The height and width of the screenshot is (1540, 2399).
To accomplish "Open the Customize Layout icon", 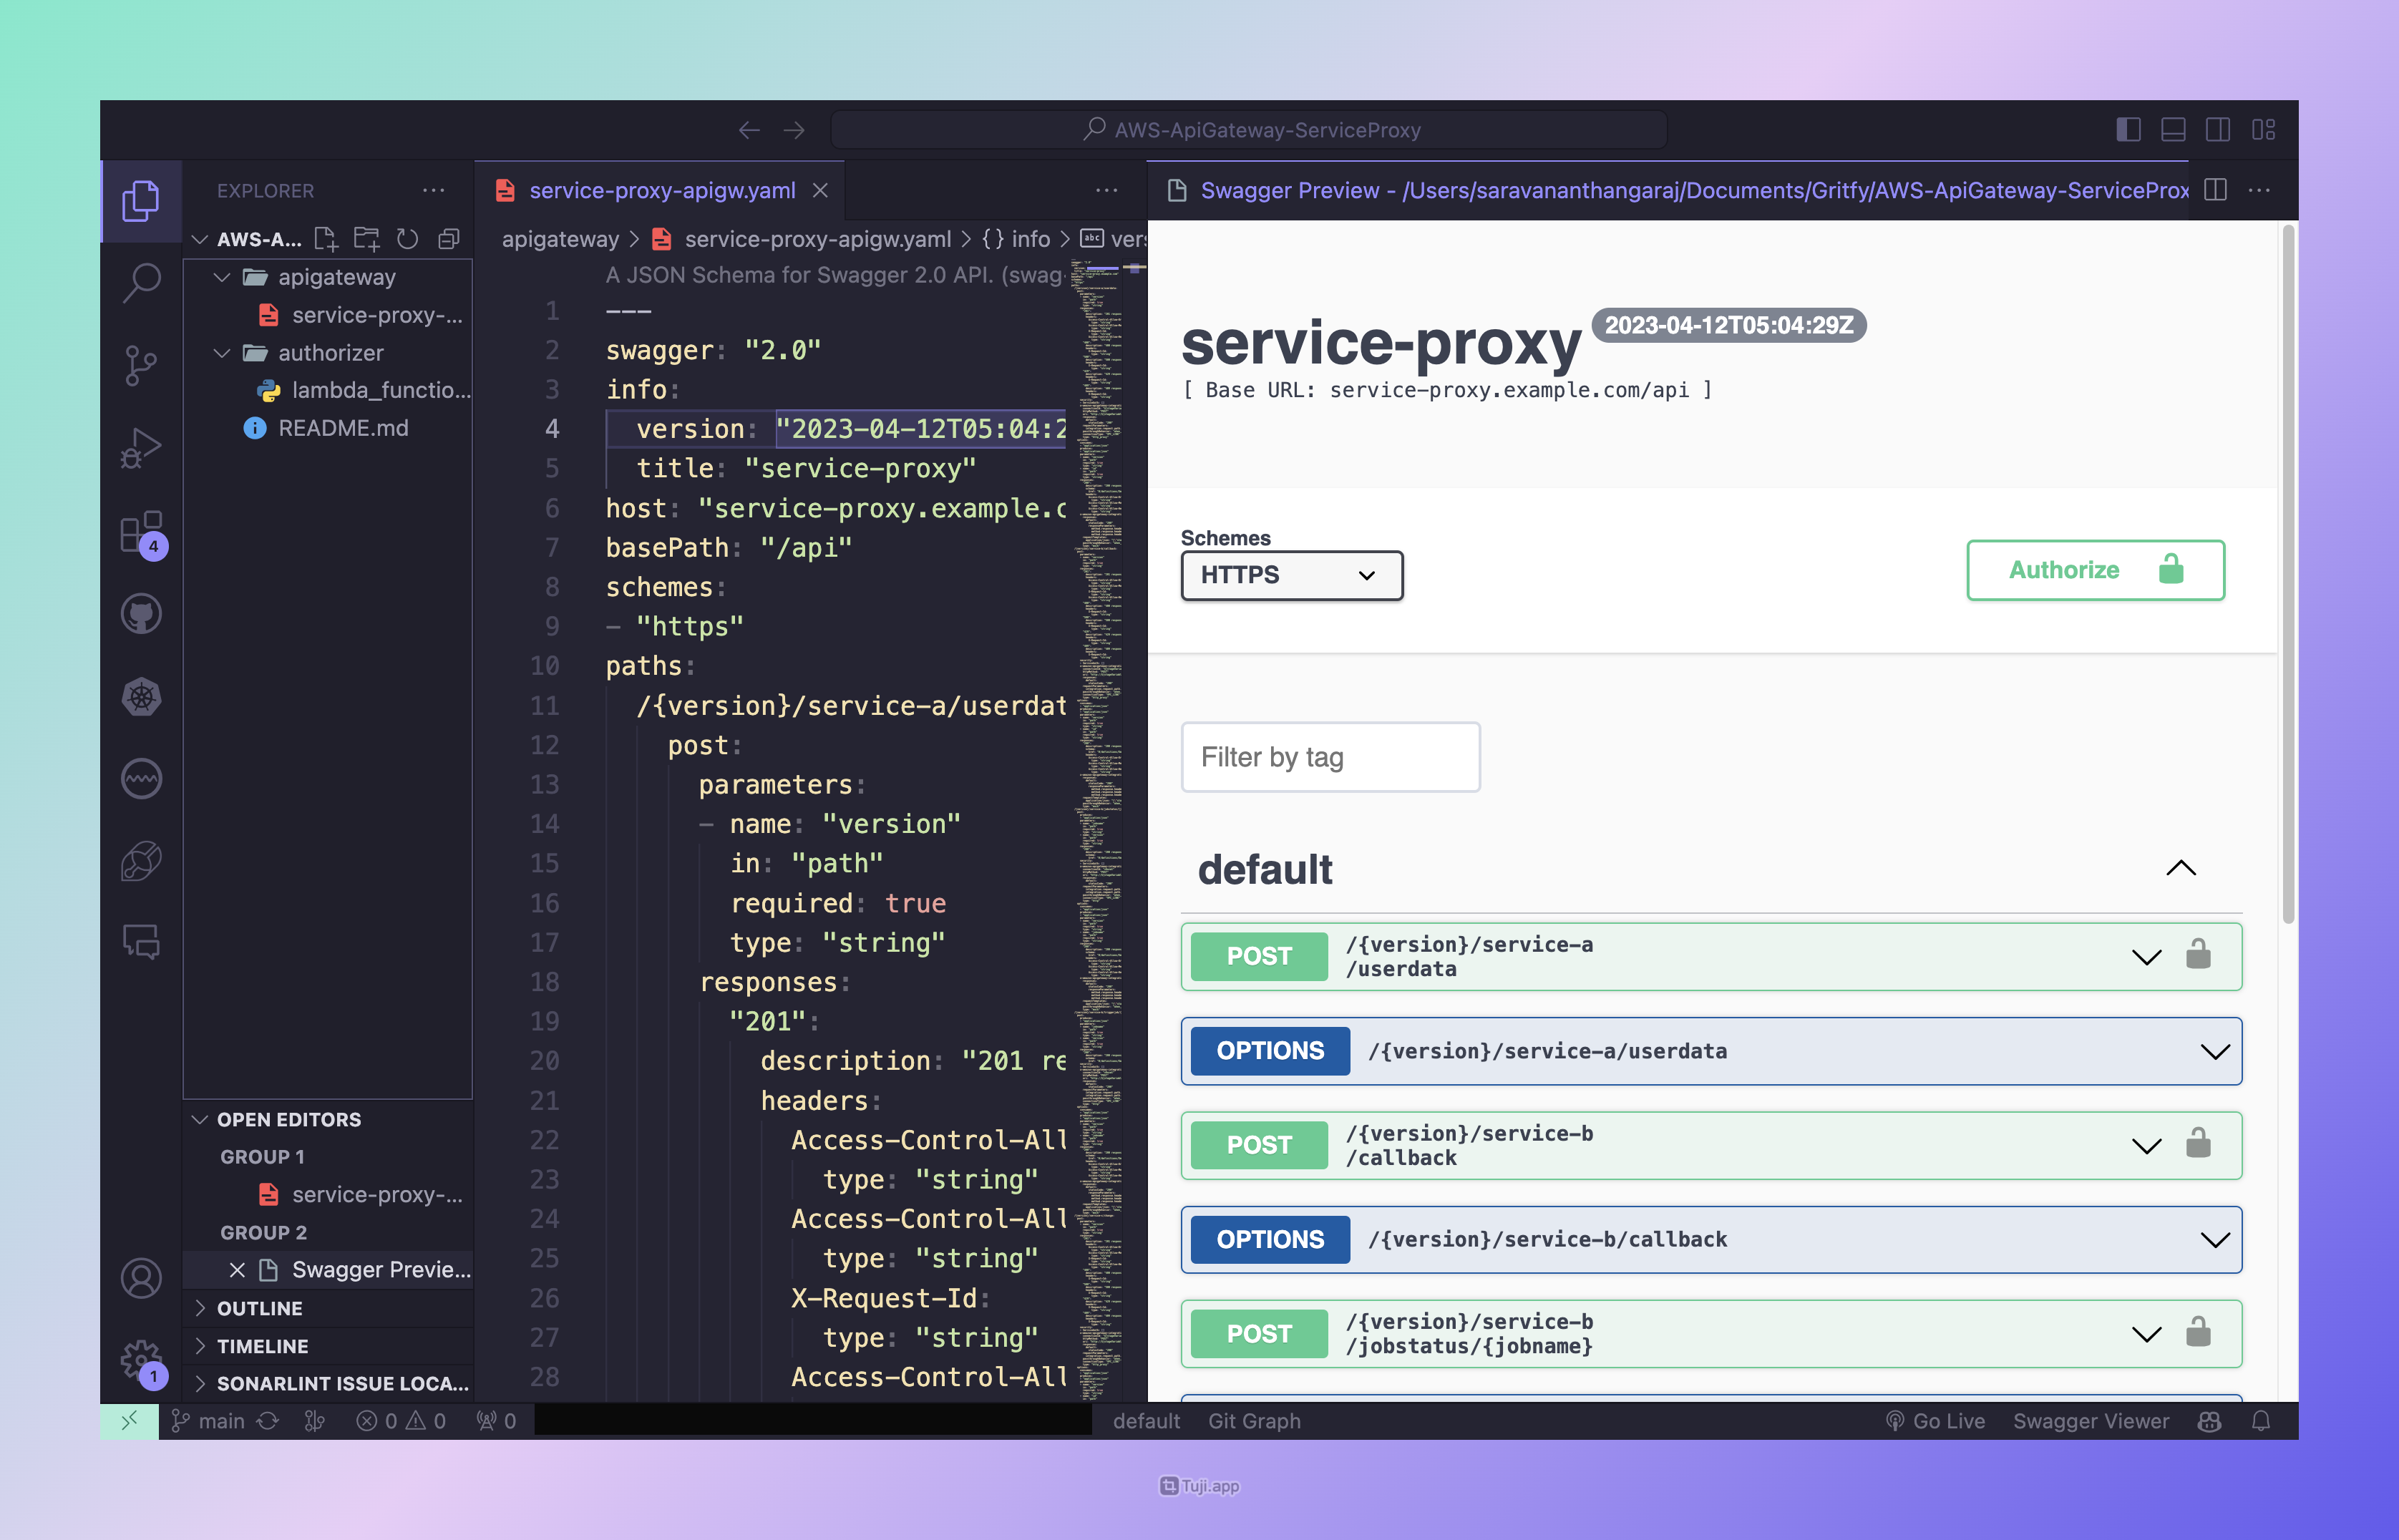I will tap(2263, 130).
